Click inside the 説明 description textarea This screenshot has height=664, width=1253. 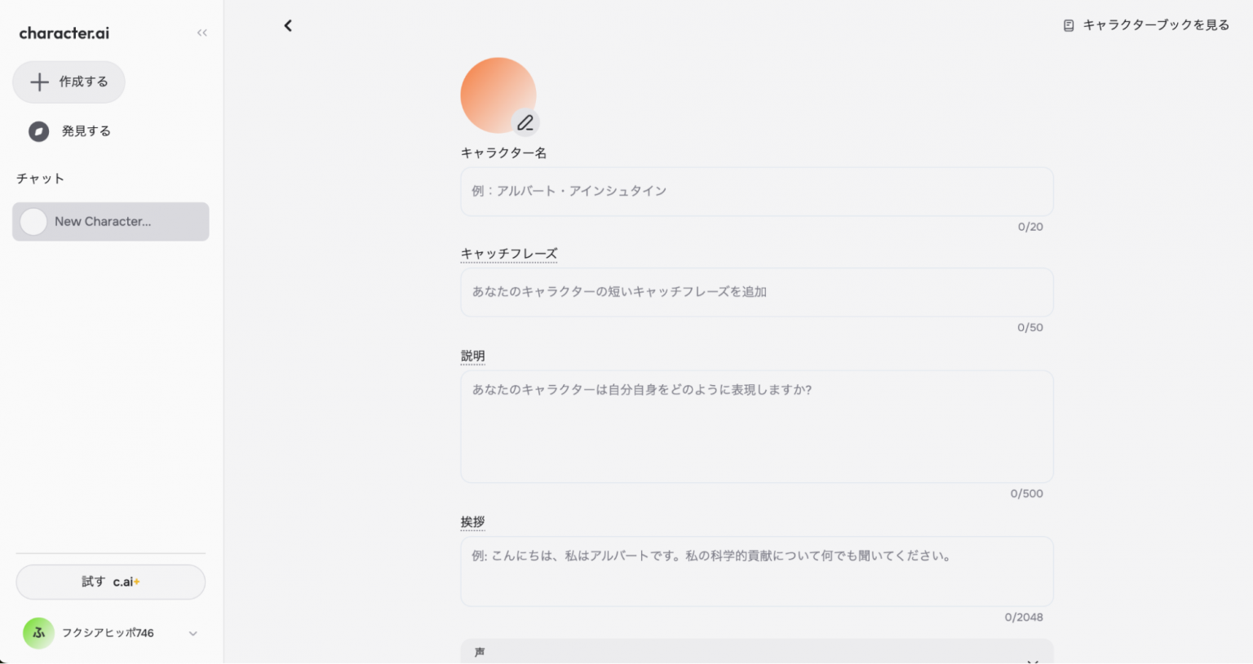coord(756,426)
